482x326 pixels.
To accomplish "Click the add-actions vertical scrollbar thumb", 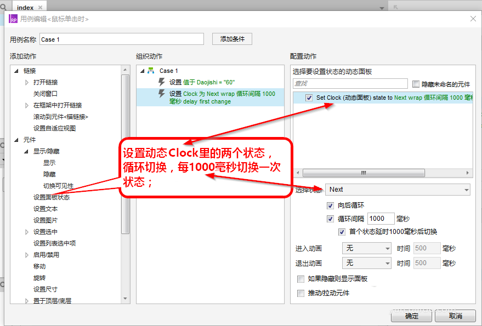I will [125, 155].
